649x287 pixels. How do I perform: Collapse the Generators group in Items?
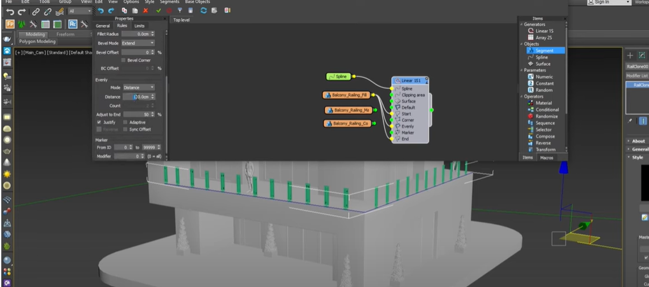521,24
